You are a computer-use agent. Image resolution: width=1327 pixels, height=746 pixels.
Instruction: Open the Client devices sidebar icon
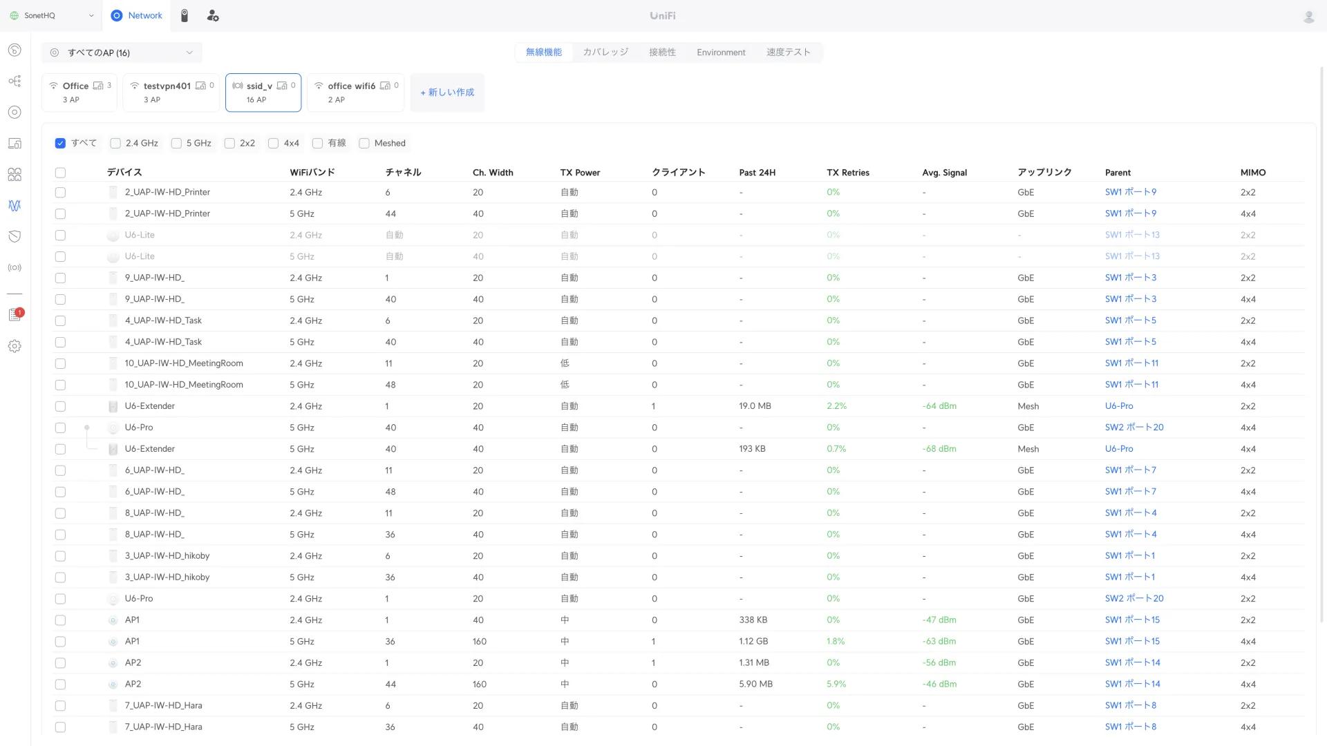pyautogui.click(x=15, y=143)
